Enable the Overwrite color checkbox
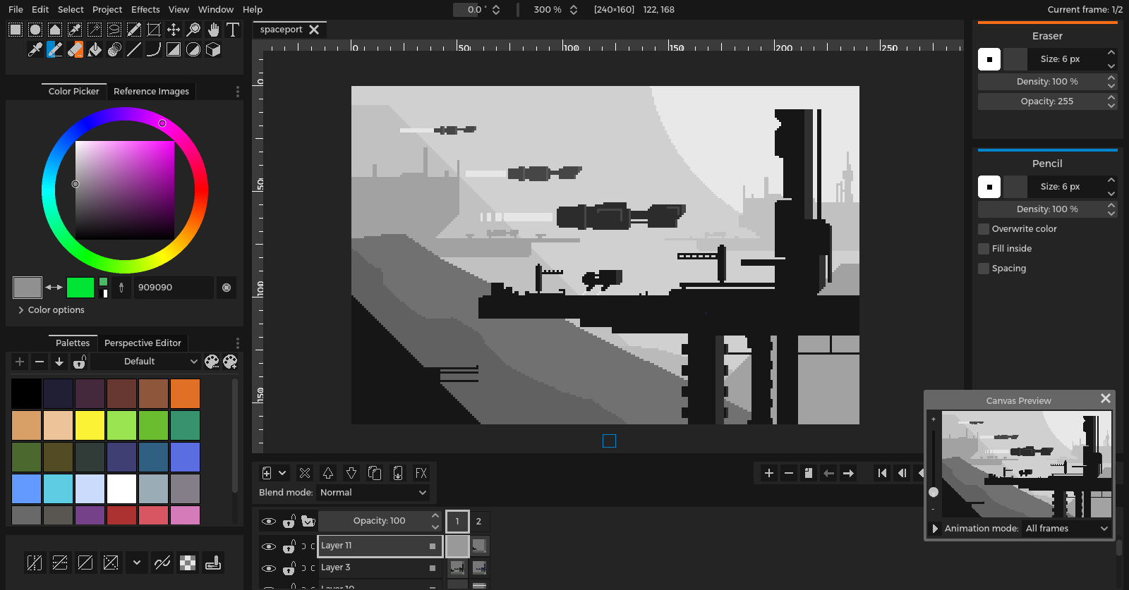This screenshot has width=1129, height=590. click(x=984, y=229)
